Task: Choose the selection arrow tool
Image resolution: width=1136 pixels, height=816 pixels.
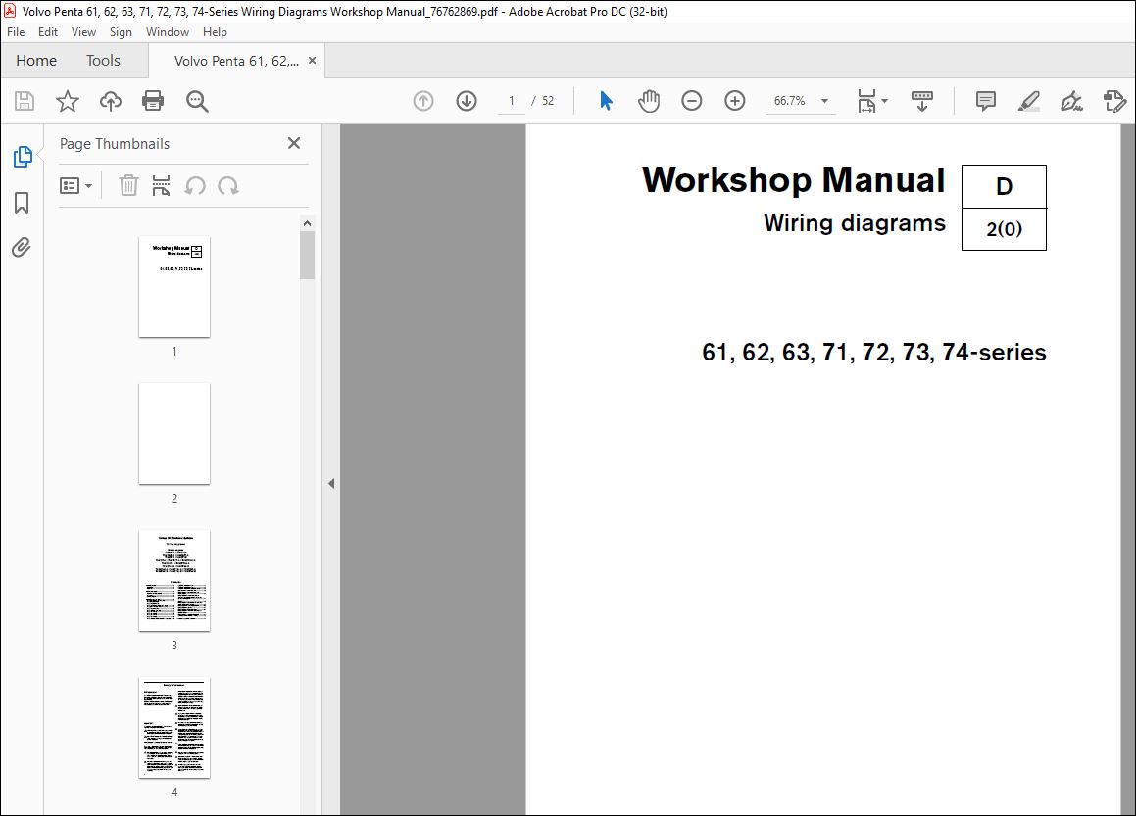Action: pos(607,101)
